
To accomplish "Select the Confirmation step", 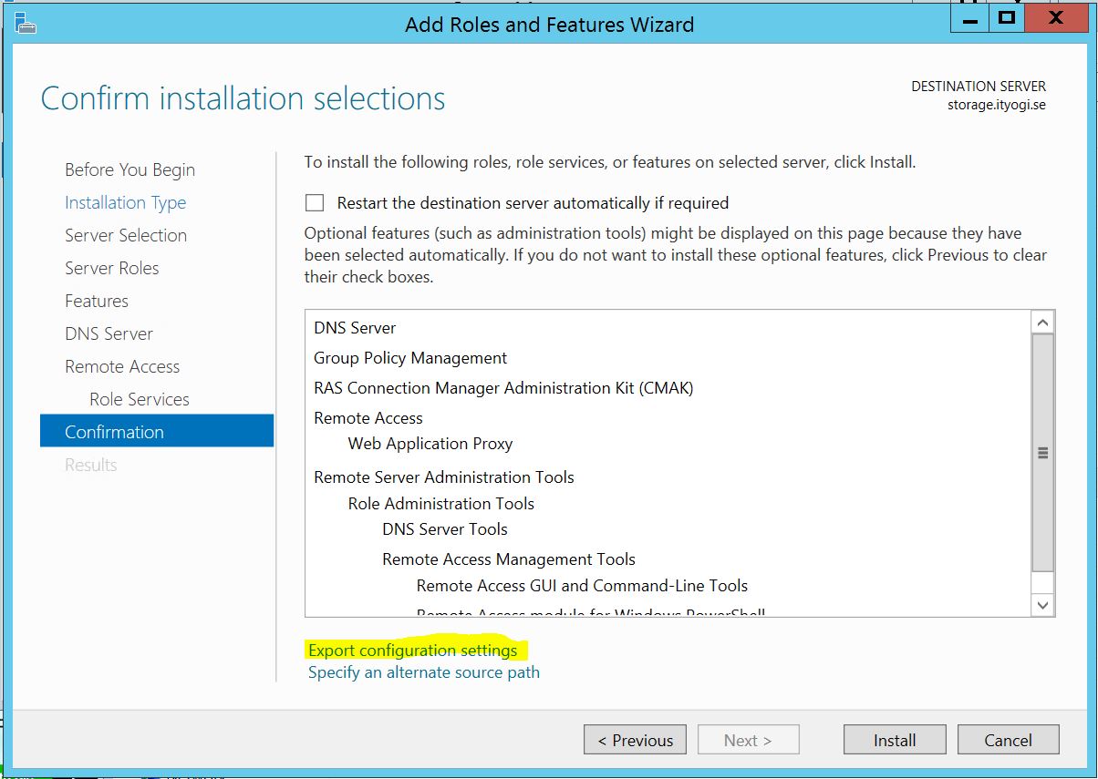I will point(157,431).
